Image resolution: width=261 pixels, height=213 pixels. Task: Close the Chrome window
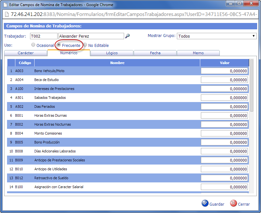[251, 4]
